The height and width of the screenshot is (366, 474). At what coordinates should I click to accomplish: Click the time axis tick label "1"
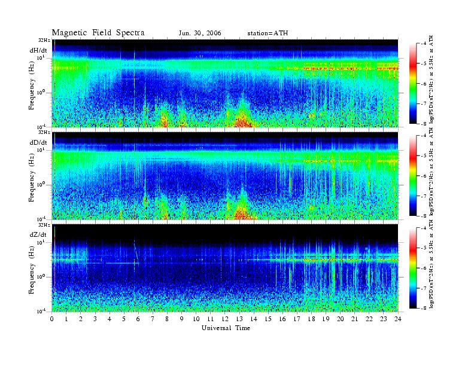[66, 319]
